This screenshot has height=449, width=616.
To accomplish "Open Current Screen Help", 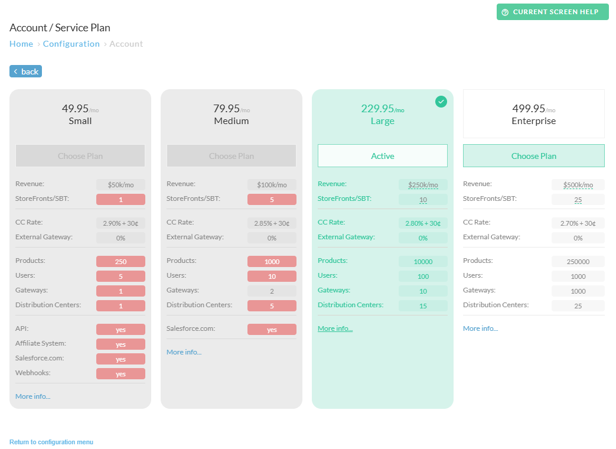I will click(x=552, y=12).
